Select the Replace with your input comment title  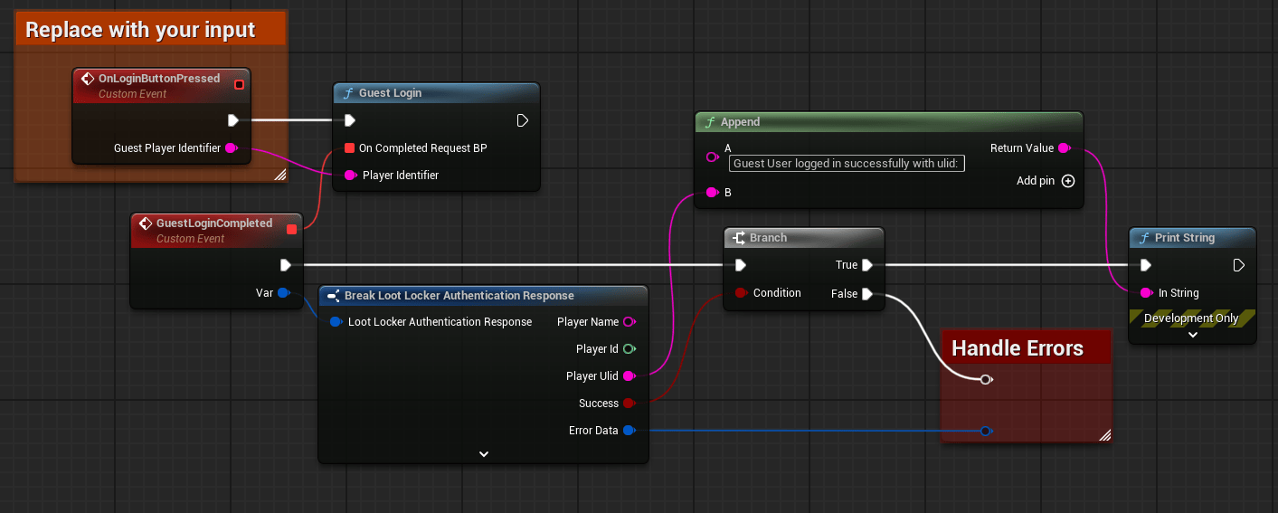[140, 30]
